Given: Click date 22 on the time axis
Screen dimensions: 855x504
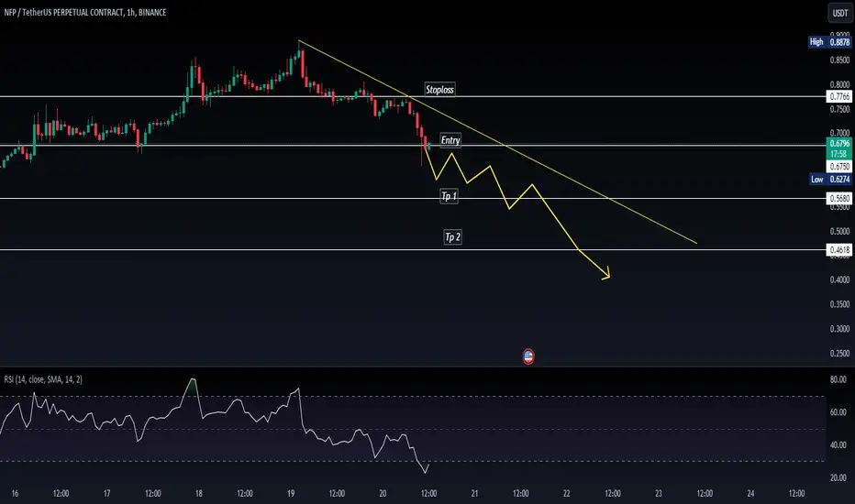Looking at the screenshot, I should pyautogui.click(x=567, y=493).
